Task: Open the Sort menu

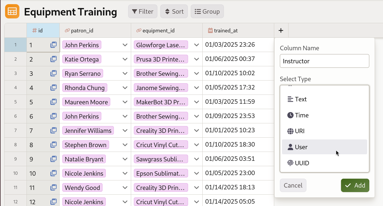Action: (x=174, y=11)
